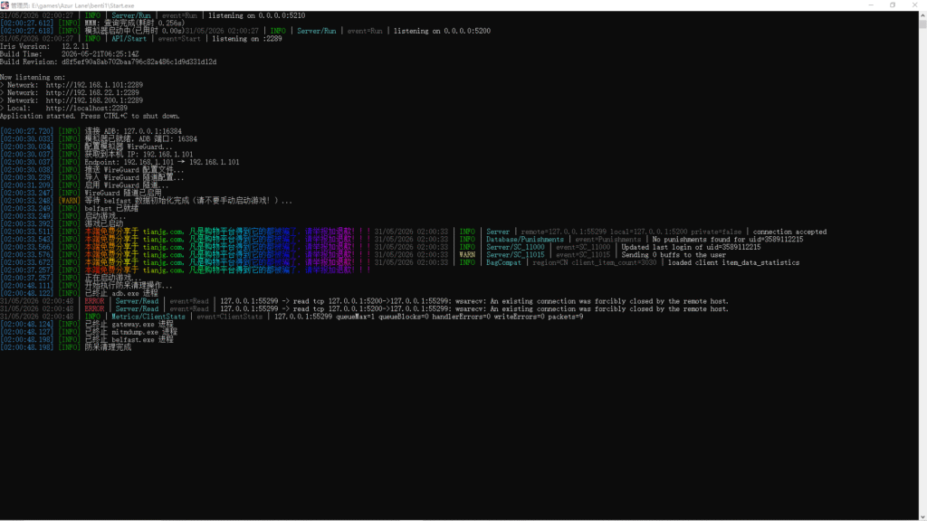Click the 'connection accepted' log text
Screen dimensions: 927x521
[x=789, y=232]
